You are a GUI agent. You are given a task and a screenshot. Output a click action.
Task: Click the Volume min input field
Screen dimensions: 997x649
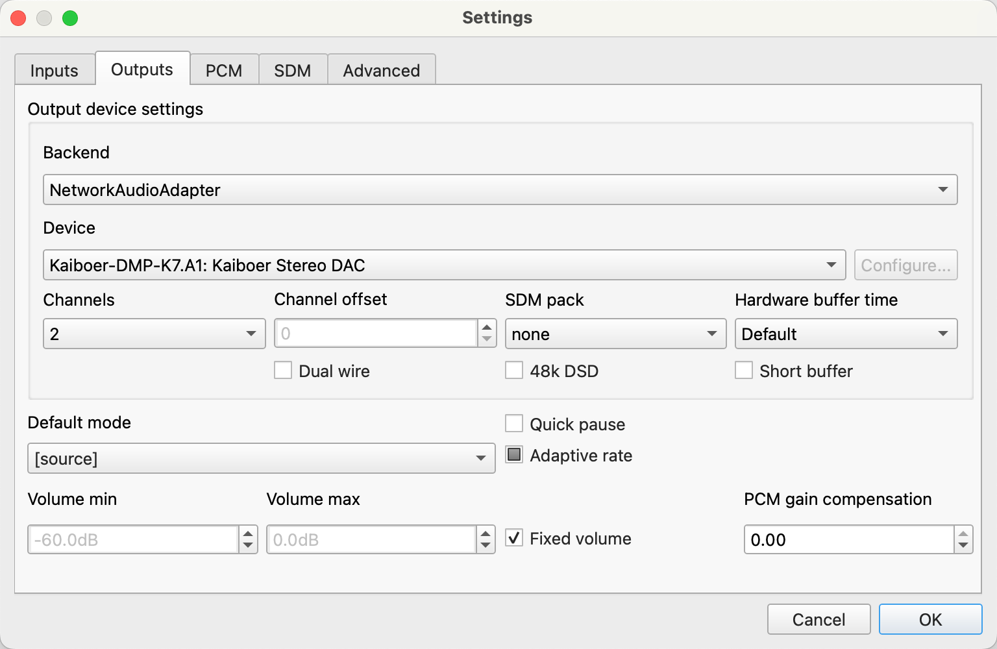pyautogui.click(x=134, y=539)
